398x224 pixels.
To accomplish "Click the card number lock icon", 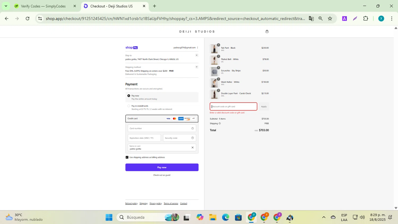I will 193,128.
